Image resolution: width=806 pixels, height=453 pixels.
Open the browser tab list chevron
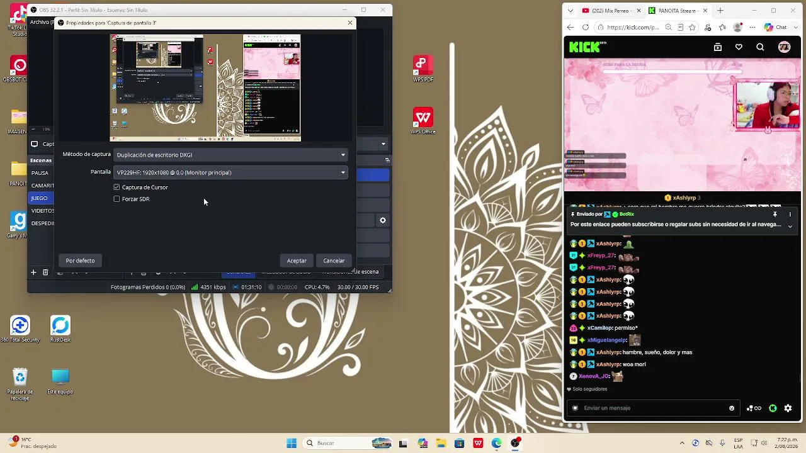[x=570, y=11]
